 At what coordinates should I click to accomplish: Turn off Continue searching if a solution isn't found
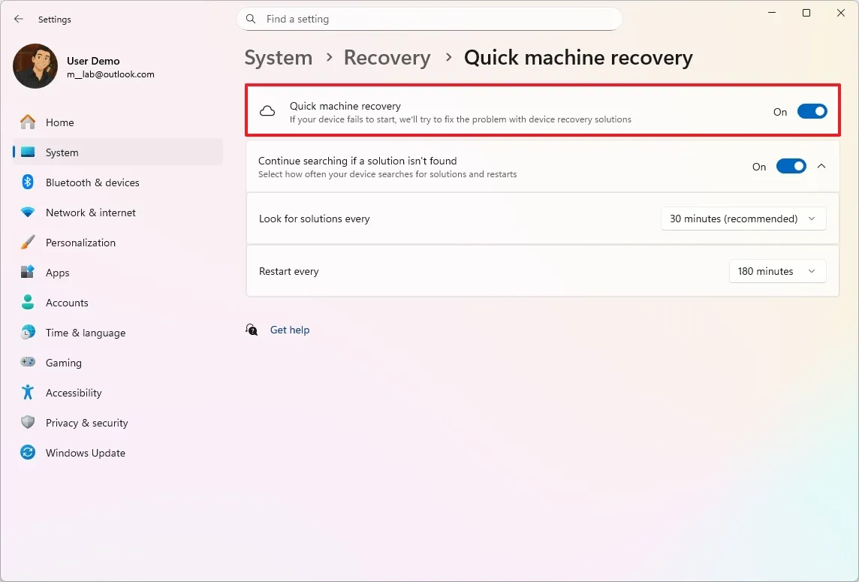coord(791,166)
